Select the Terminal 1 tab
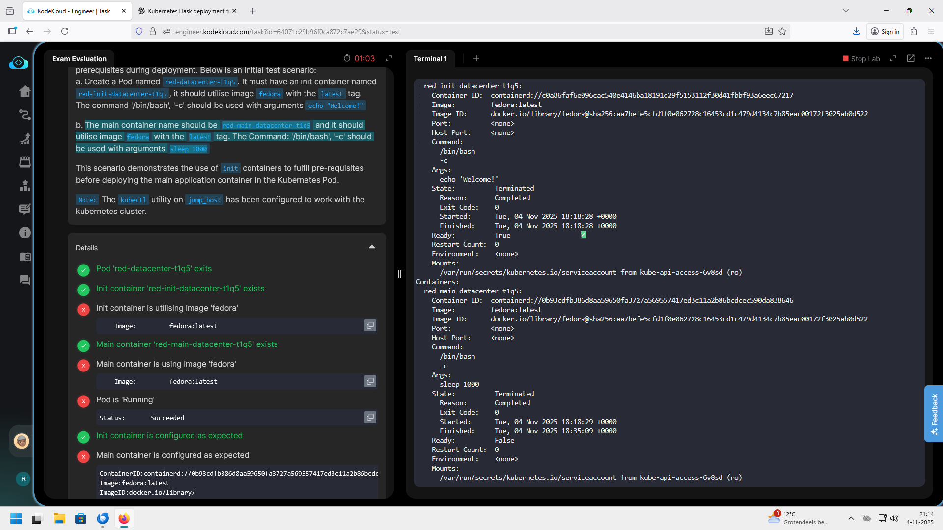 coord(430,59)
